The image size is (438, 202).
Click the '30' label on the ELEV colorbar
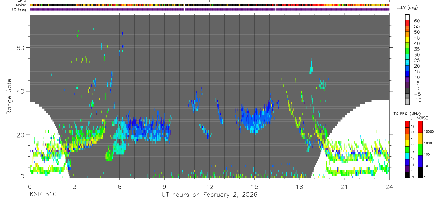417,55
